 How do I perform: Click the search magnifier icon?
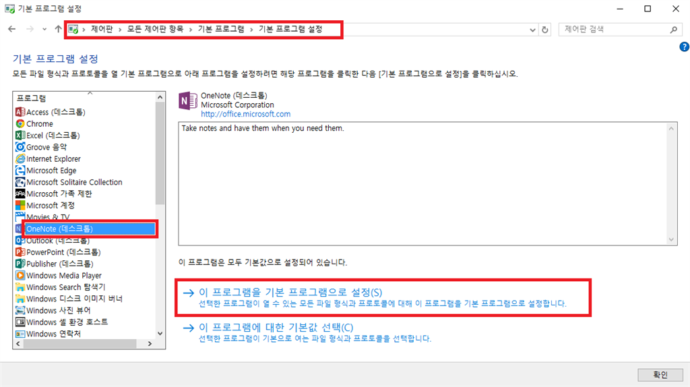point(673,30)
